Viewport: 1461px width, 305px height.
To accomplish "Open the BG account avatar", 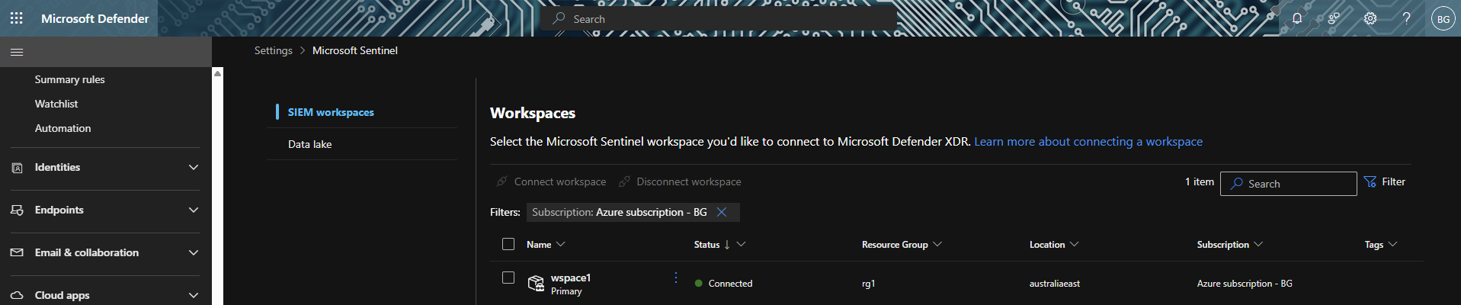I will click(x=1443, y=19).
